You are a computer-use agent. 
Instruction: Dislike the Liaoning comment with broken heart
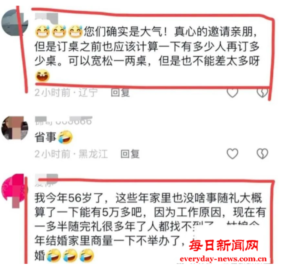click(x=262, y=92)
